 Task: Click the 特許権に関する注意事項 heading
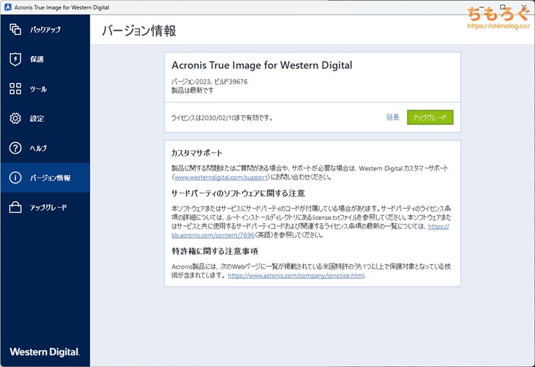215,251
